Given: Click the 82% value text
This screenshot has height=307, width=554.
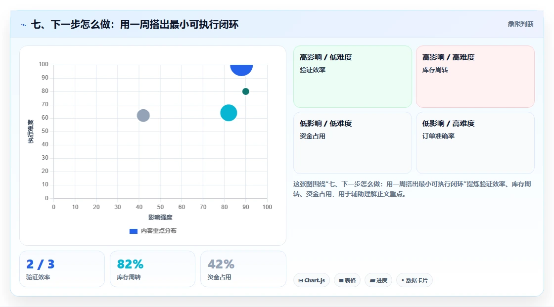Looking at the screenshot, I should (x=130, y=264).
